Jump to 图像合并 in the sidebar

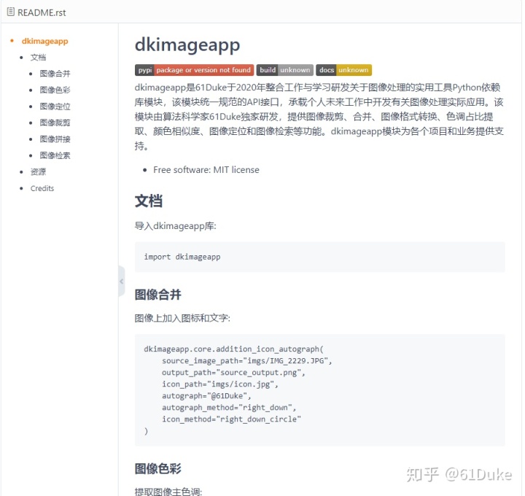(55, 74)
